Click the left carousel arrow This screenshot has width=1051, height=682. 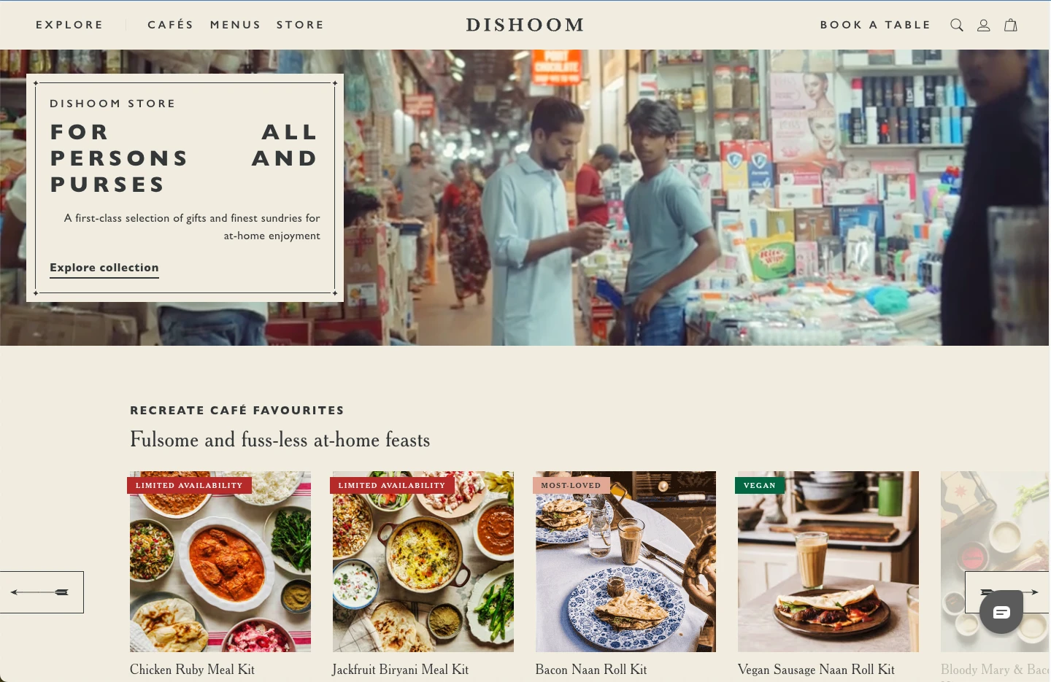click(42, 592)
